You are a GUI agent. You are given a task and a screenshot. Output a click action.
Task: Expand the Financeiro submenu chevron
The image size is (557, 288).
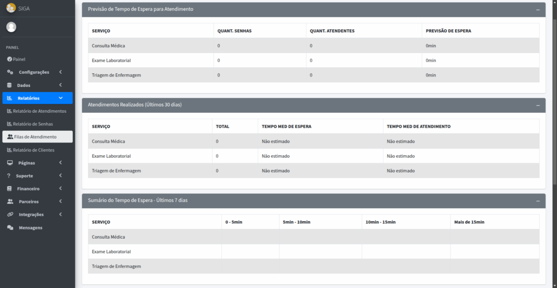60,188
